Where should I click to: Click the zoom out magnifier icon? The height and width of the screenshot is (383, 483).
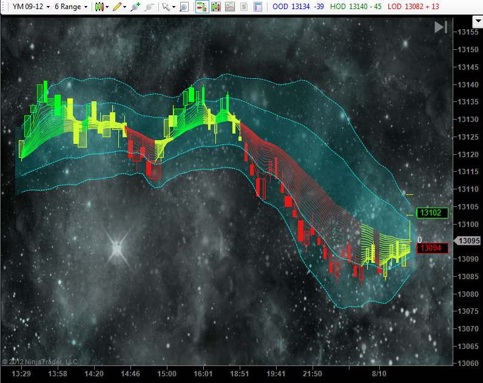click(149, 7)
